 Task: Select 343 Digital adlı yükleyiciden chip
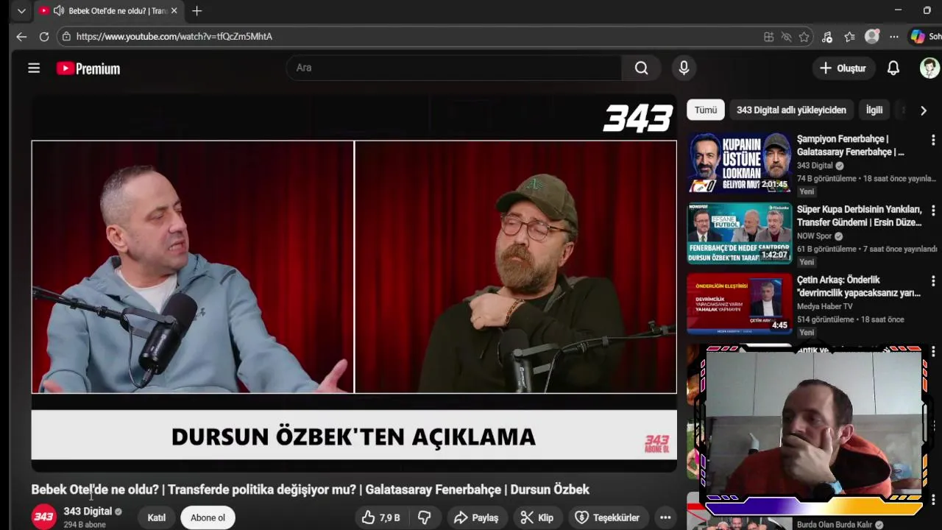point(791,110)
